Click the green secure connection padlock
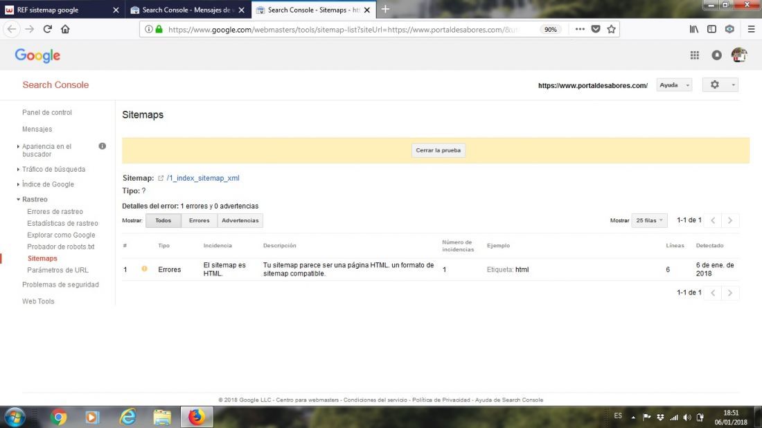 159,29
